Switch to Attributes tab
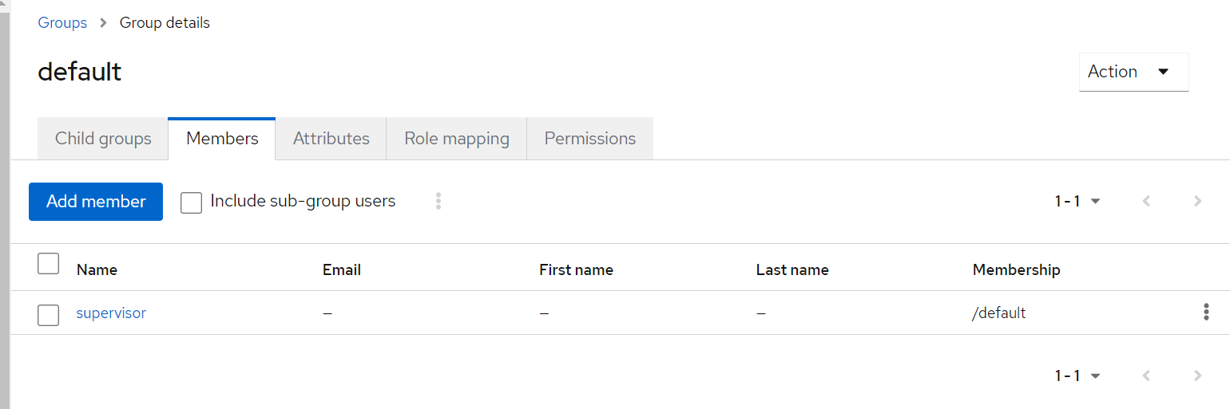 point(331,139)
